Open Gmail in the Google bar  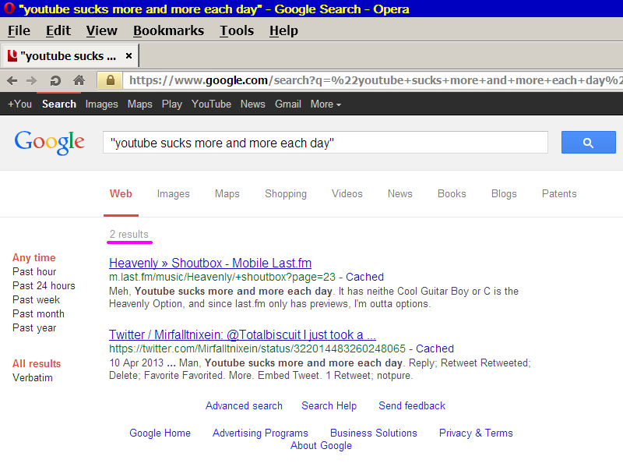[x=287, y=104]
